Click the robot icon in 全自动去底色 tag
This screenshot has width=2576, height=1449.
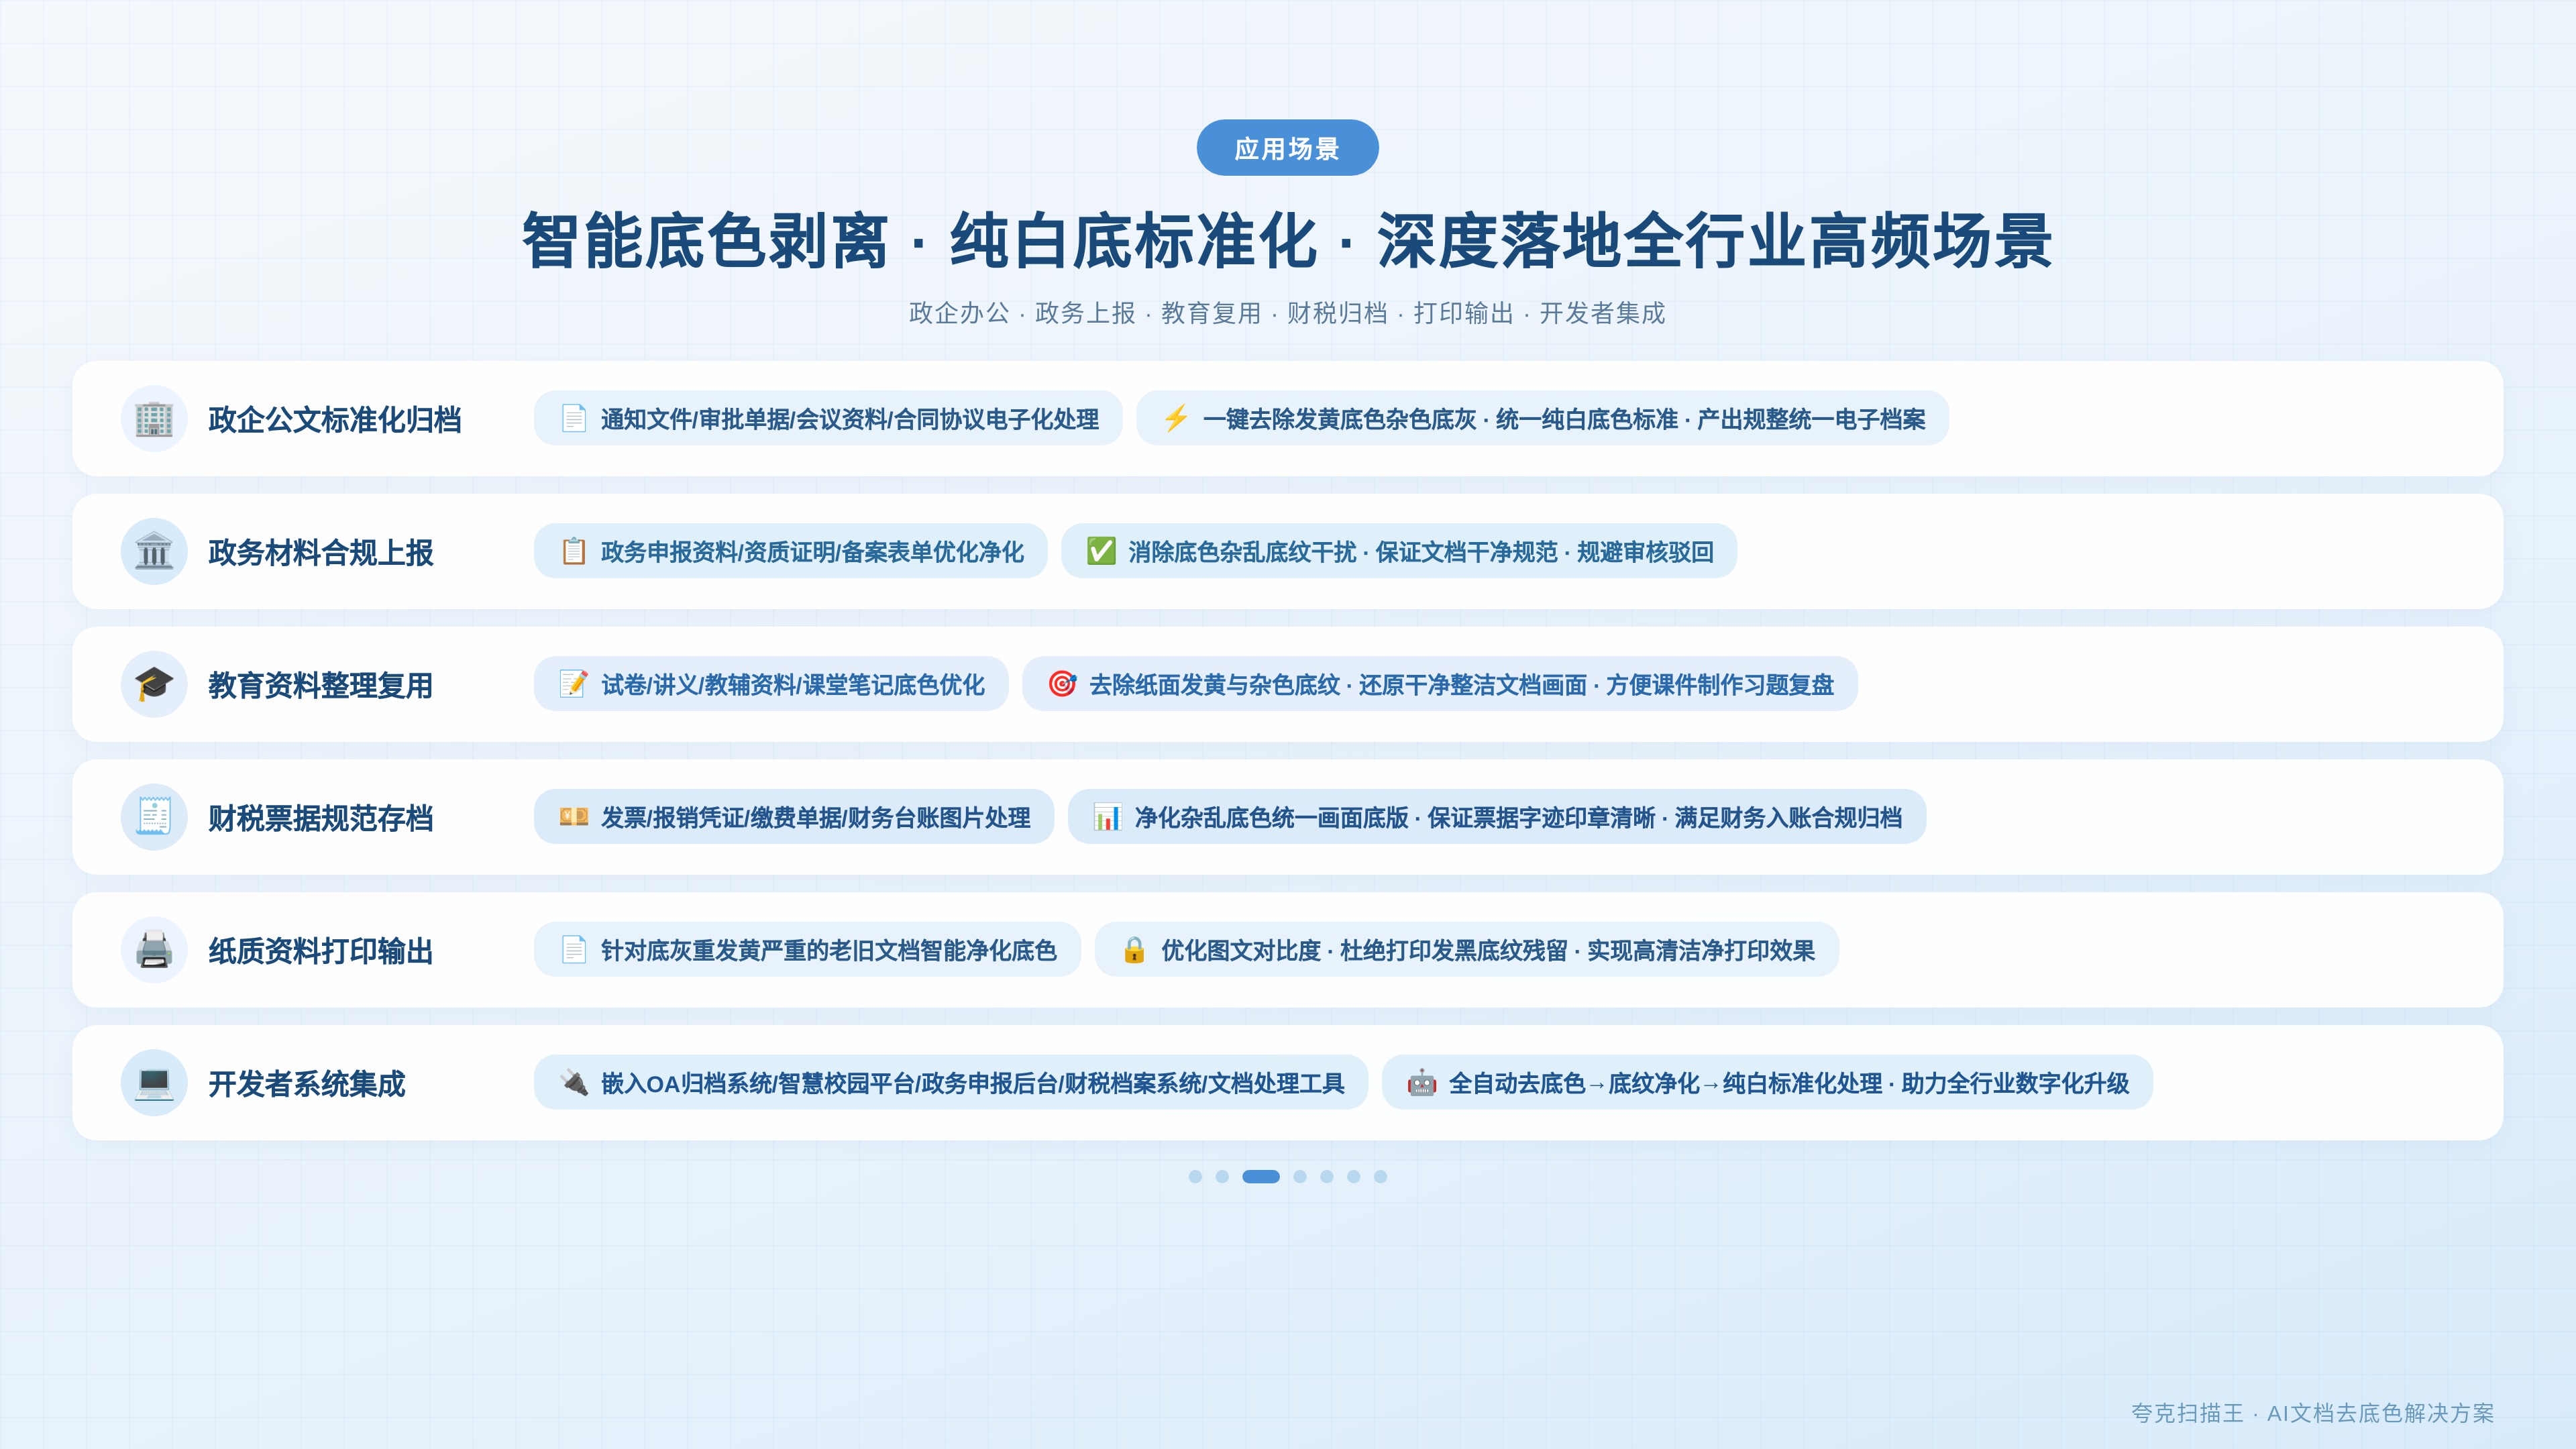coord(1421,1082)
